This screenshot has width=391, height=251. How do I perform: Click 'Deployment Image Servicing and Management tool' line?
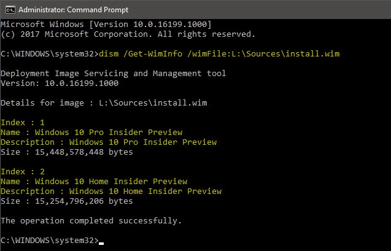click(x=113, y=74)
